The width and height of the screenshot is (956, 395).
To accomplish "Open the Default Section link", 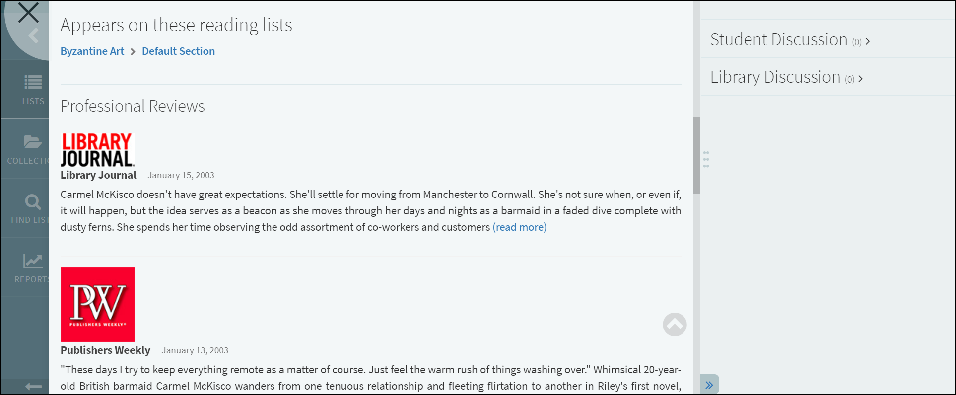I will pos(178,51).
